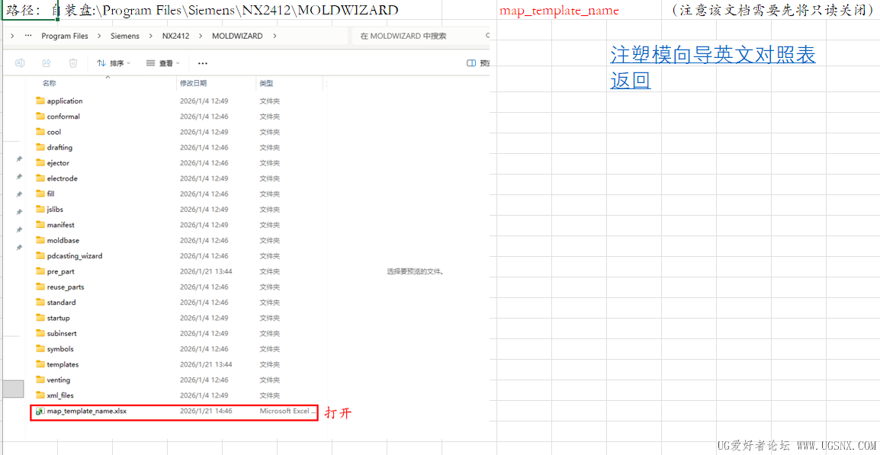Select the standard folder icon
880x455 pixels.
[x=40, y=303]
